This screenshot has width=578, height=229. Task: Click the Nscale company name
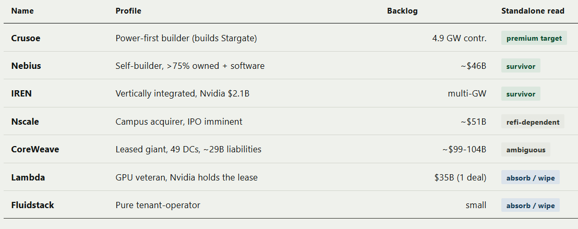coord(25,122)
